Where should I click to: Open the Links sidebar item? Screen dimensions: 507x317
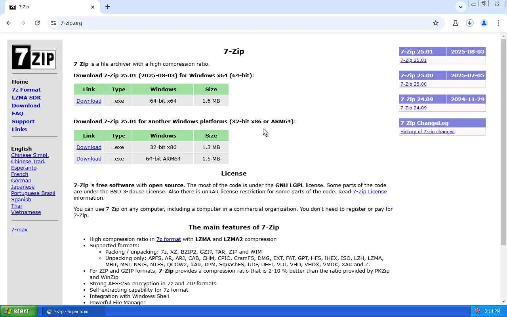(19, 129)
